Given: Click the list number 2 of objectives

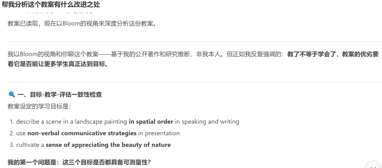Looking at the screenshot, I should point(12,133).
